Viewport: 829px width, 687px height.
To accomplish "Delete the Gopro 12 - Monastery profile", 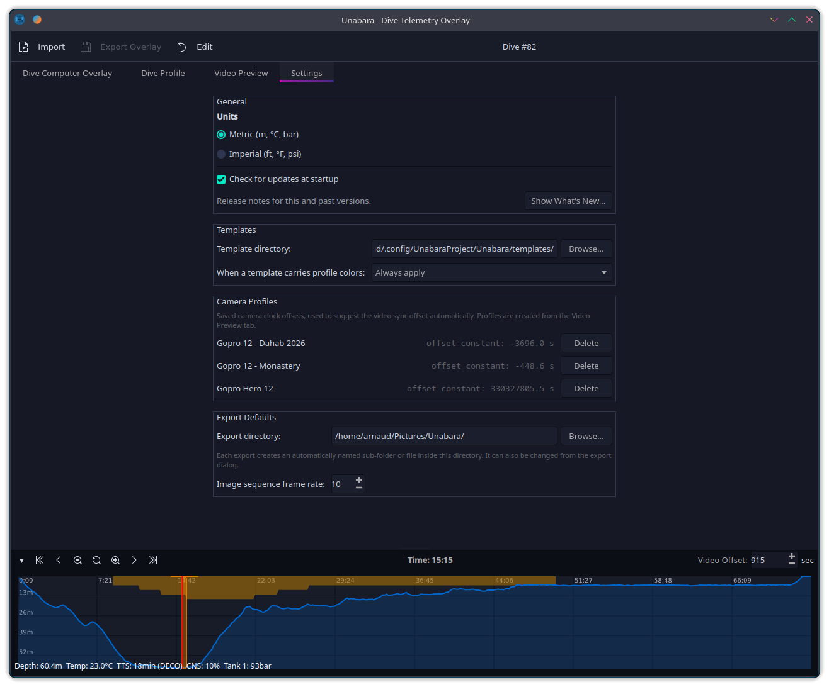I will tap(586, 366).
